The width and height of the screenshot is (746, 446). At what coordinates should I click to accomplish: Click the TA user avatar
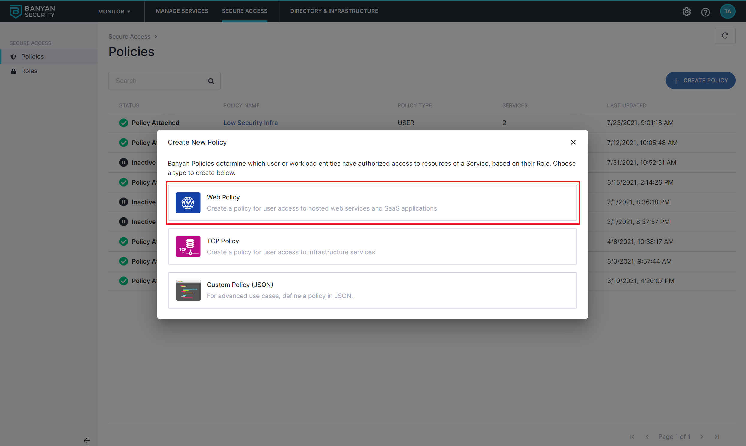tap(727, 12)
